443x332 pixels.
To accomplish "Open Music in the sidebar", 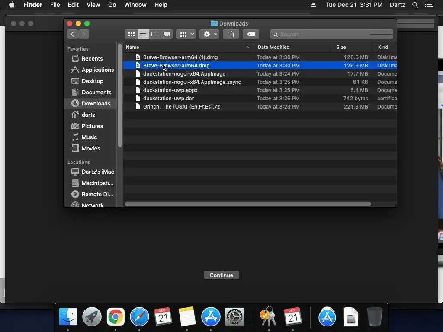I will click(90, 137).
